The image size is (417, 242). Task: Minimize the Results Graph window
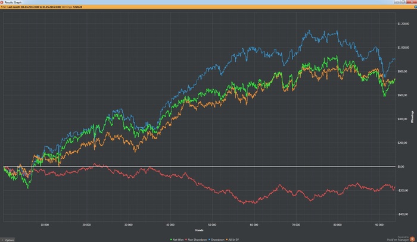point(397,2)
